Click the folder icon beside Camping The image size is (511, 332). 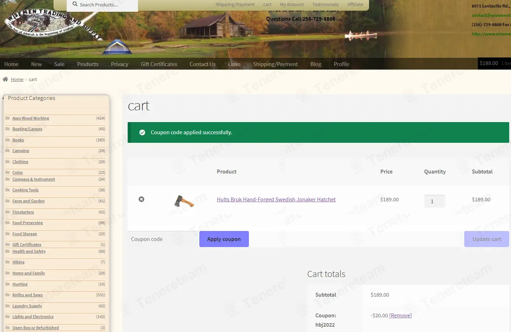(7, 150)
